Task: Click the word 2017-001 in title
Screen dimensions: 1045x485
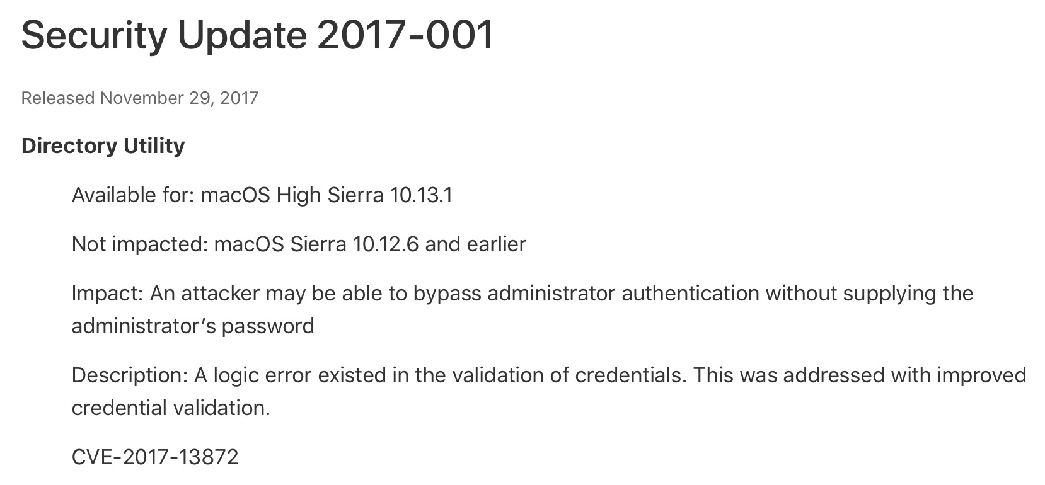Action: (405, 35)
